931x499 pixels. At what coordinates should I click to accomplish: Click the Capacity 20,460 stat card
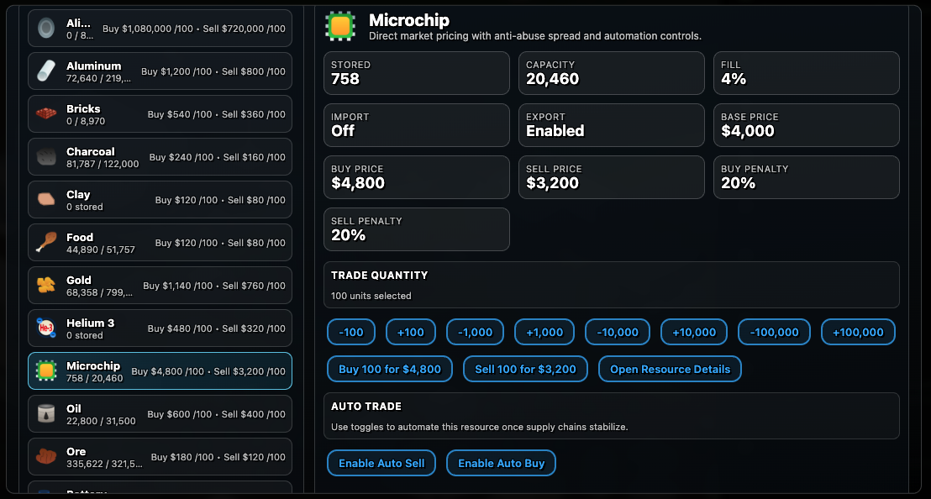pyautogui.click(x=612, y=73)
